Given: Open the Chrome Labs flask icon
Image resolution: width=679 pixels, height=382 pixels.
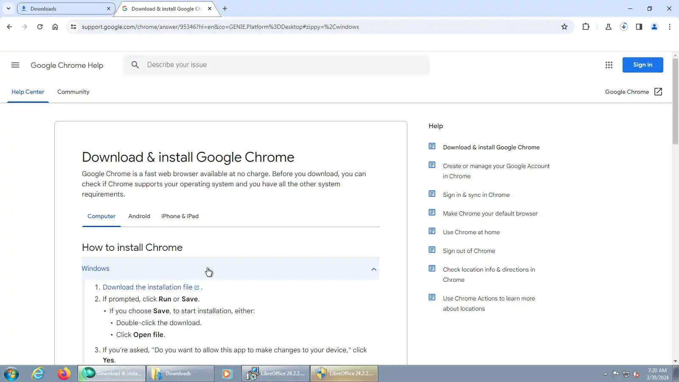Looking at the screenshot, I should [609, 27].
